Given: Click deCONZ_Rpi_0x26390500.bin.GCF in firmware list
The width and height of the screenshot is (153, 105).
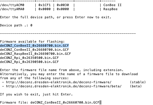Looking at the screenshot, I should point(29,62).
